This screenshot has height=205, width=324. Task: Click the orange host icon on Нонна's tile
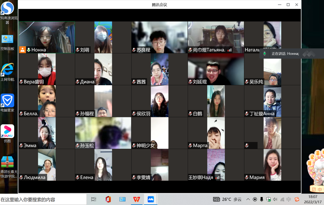(x=22, y=50)
